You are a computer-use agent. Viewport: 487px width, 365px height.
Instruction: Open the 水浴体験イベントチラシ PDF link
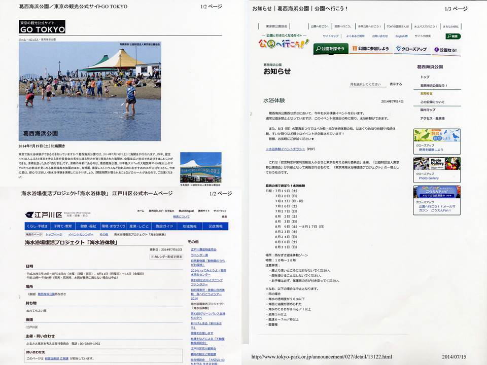pos(285,149)
